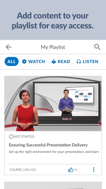The image size is (106, 189).
Task: Open the three-dot menu on course card
Action: tap(94, 170)
